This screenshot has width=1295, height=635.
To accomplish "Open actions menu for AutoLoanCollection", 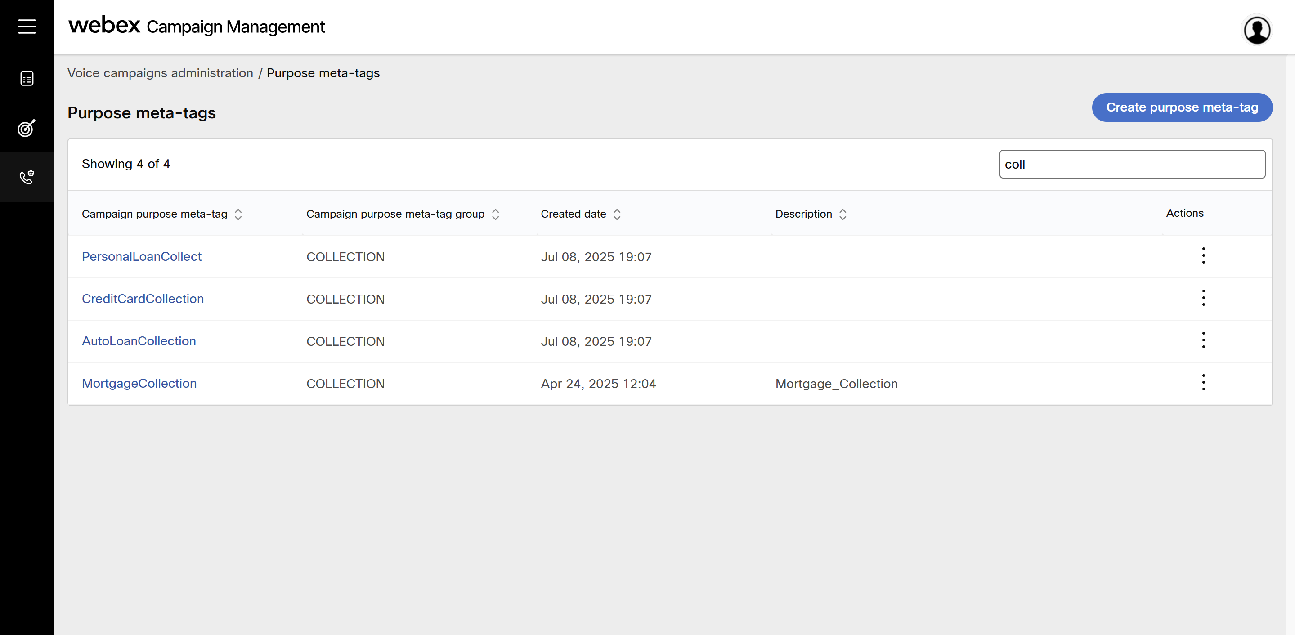I will click(1203, 340).
